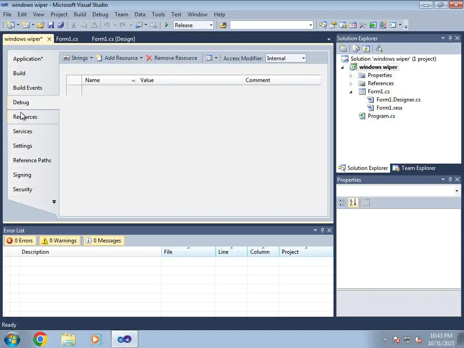Click the Navigate Forward icon
464x348 pixels.
[153, 25]
